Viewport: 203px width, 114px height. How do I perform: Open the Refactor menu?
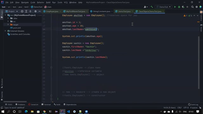coord(40,3)
